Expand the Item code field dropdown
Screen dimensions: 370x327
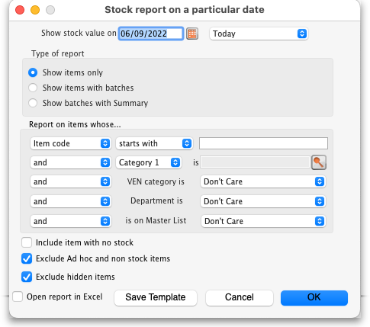(70, 143)
